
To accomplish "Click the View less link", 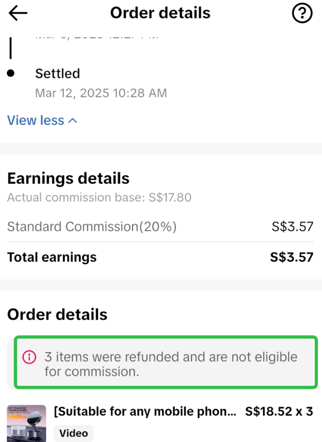I will coord(36,121).
